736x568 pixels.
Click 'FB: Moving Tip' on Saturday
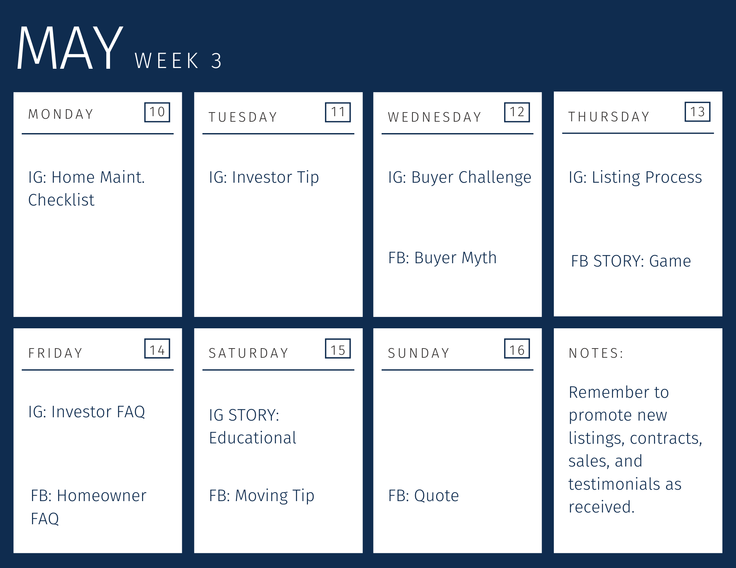point(262,496)
